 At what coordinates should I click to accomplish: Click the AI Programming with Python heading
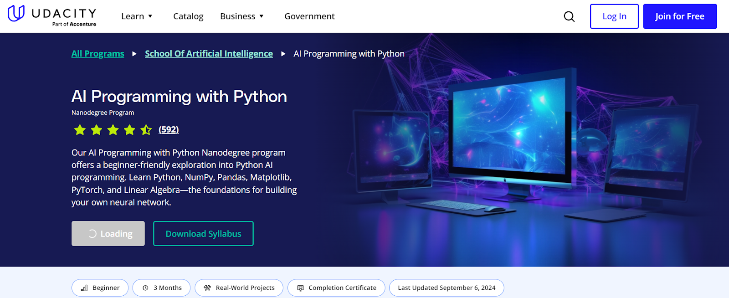click(179, 97)
